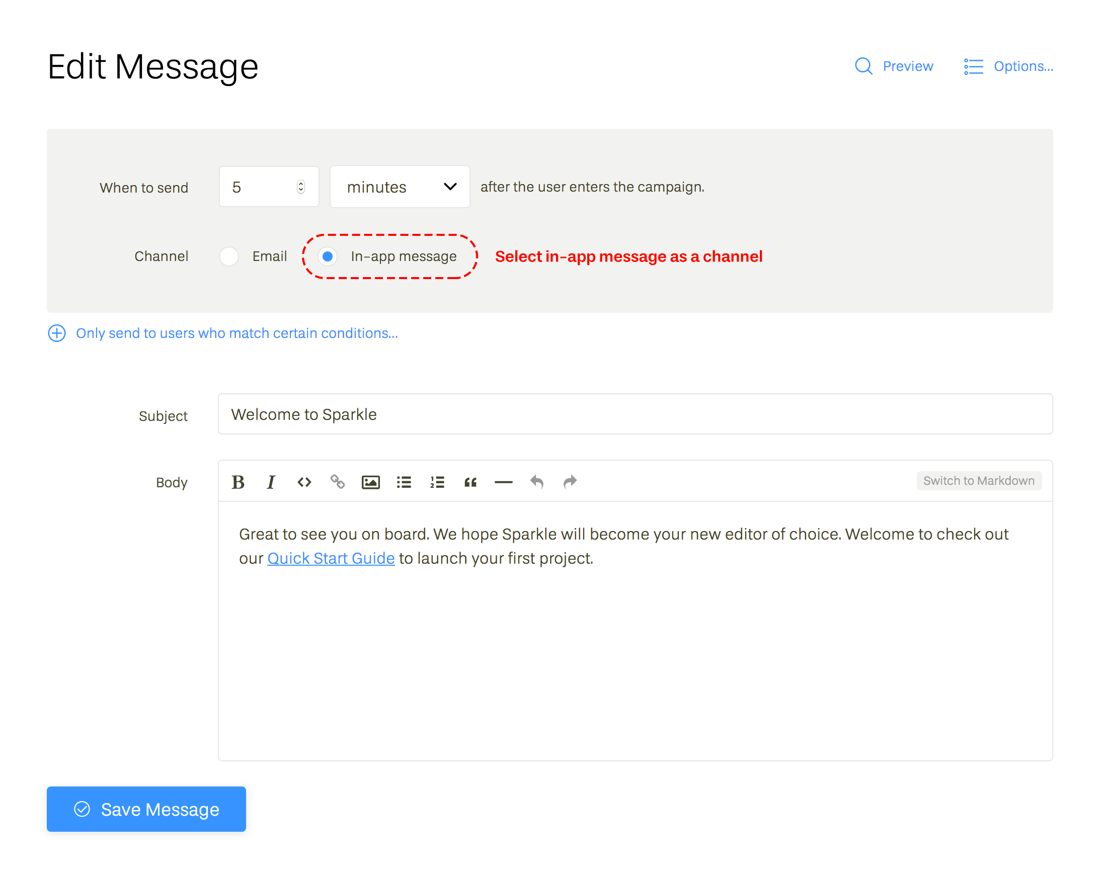
Task: Create a bulleted list
Action: (404, 481)
